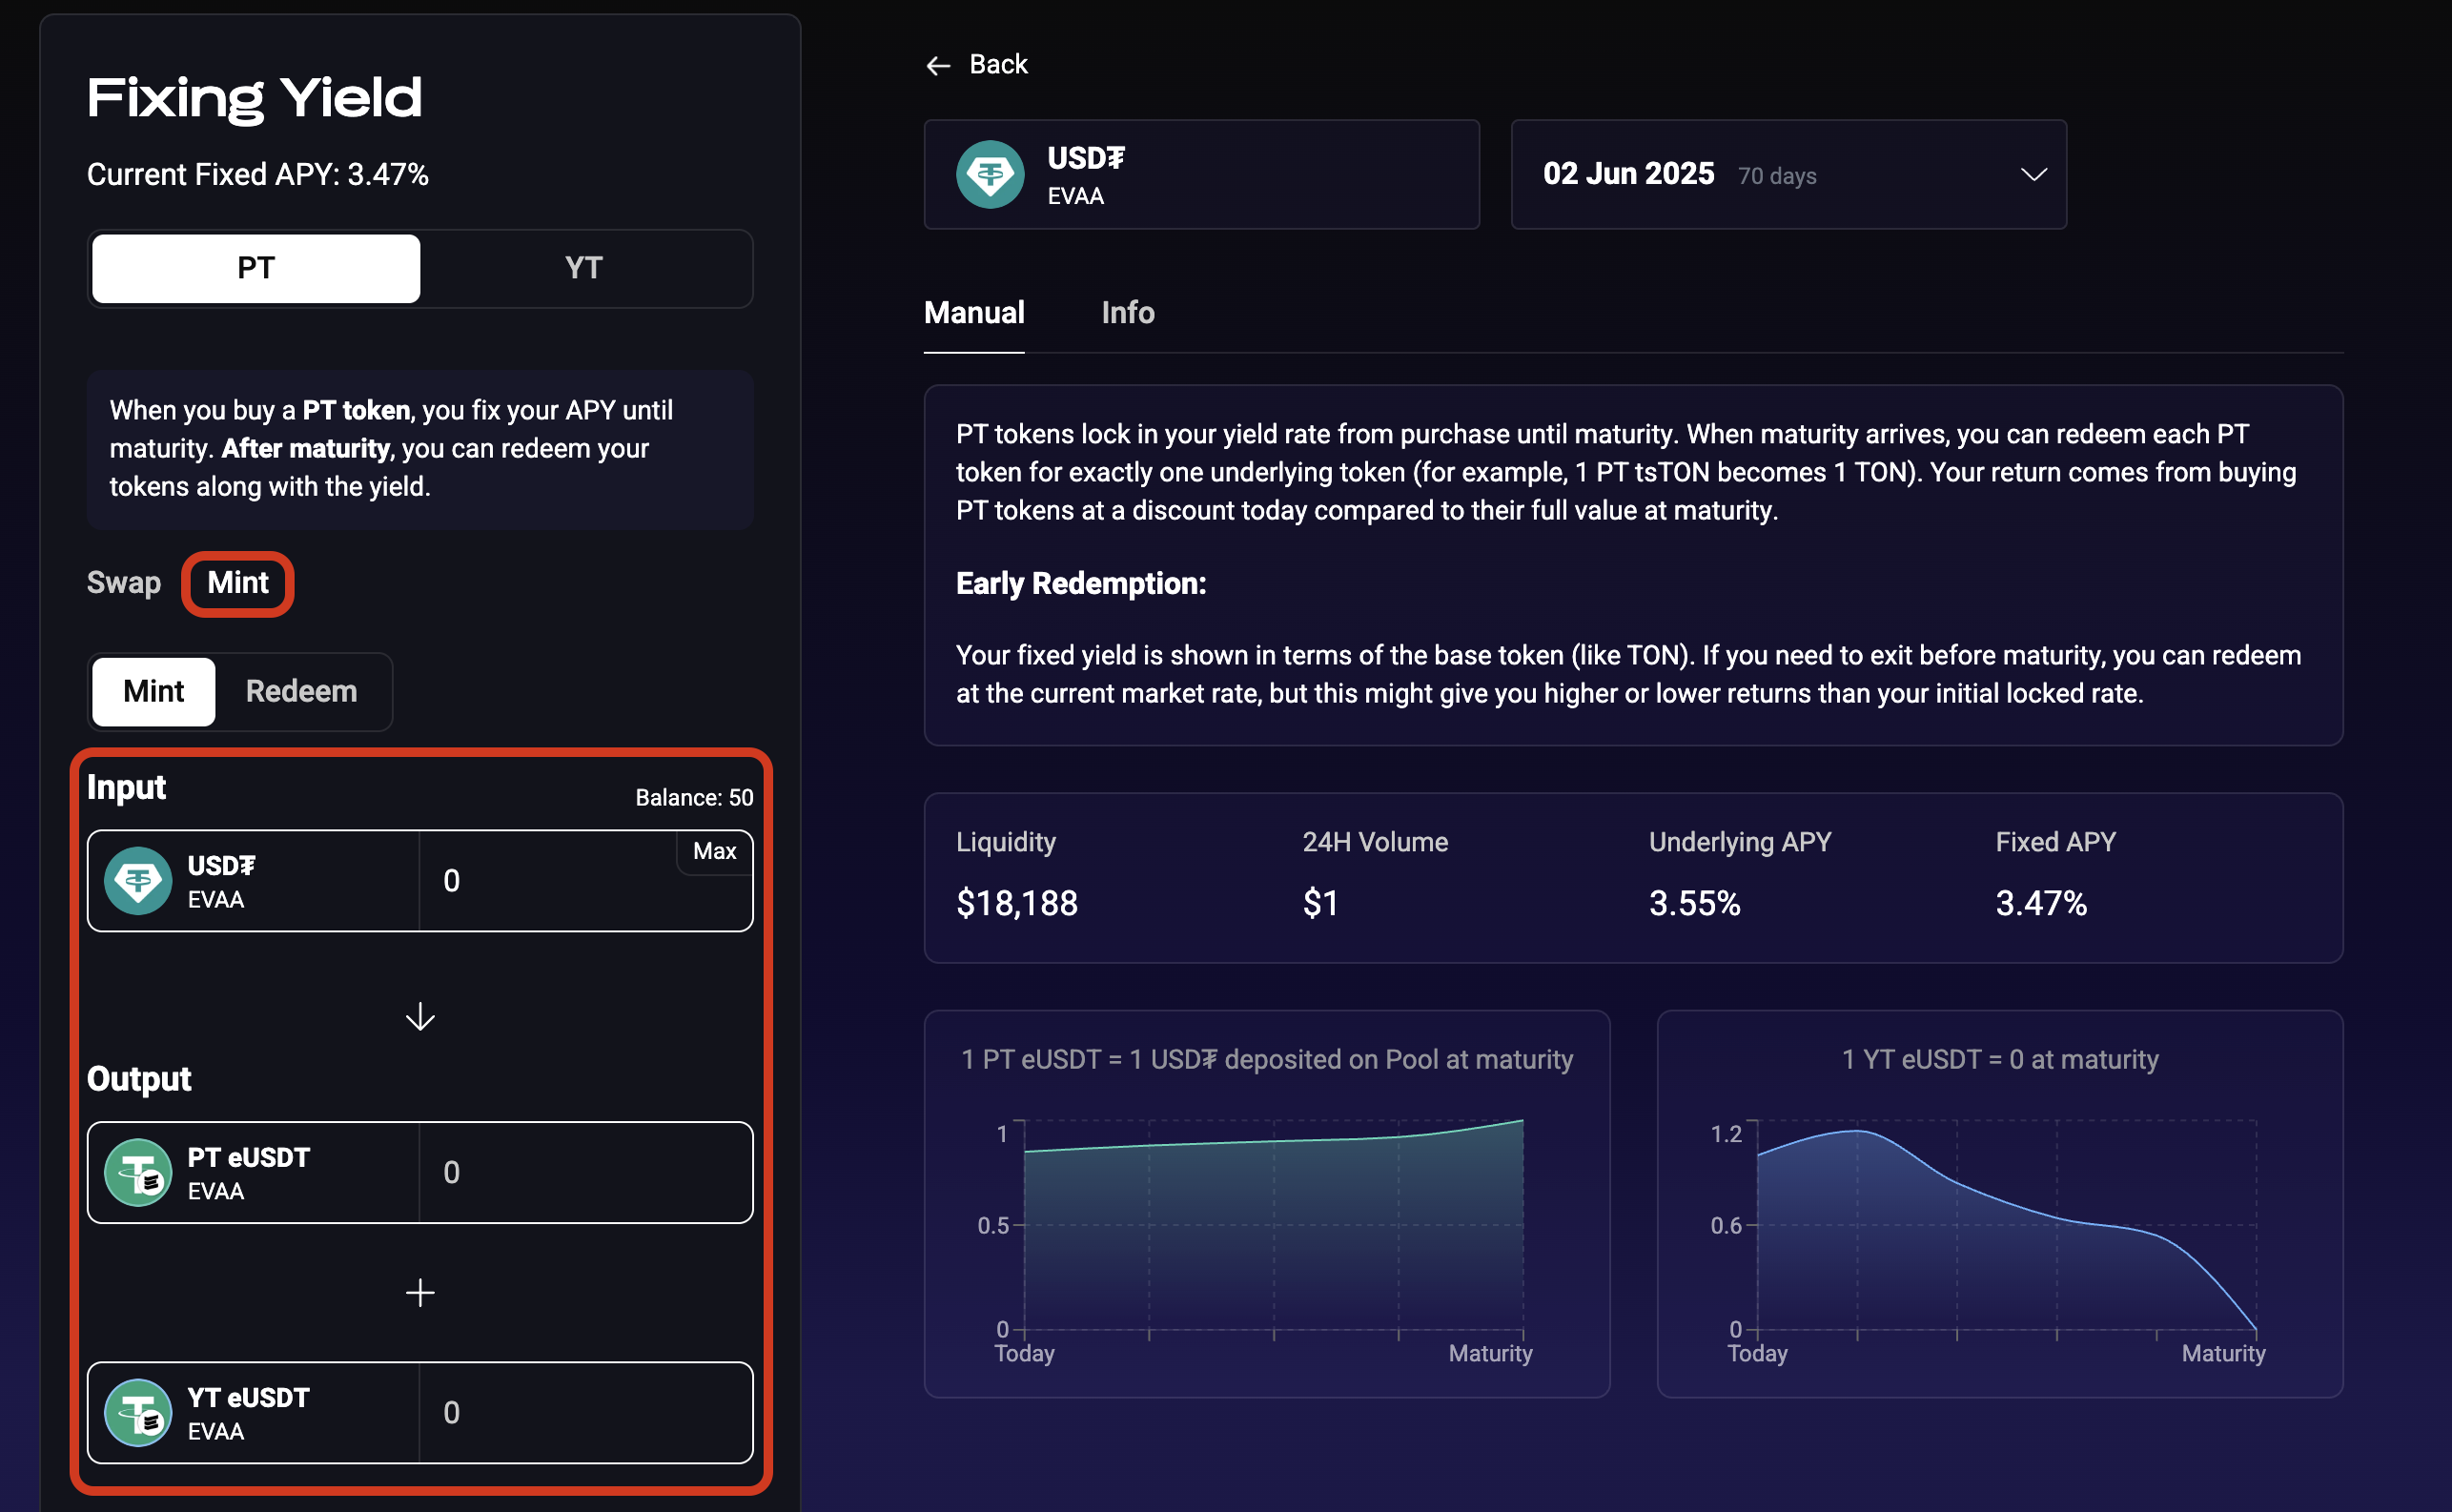Switch to the Info tab
This screenshot has height=1512, width=2452.
(1127, 313)
